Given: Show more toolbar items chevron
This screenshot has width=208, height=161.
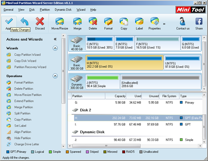Looking at the screenshot, I should [x=164, y=24].
